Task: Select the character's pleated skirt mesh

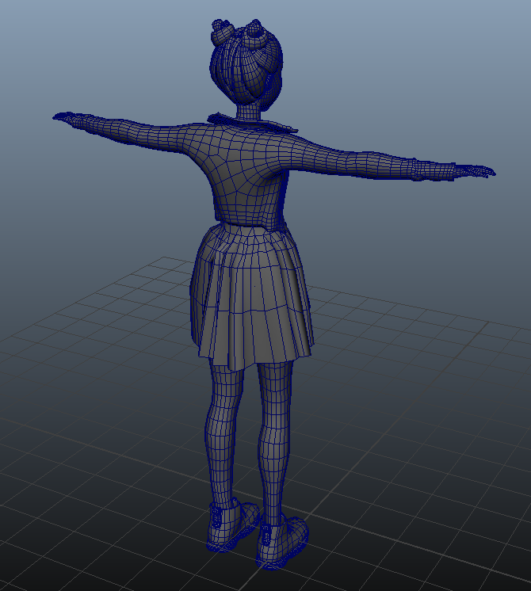Action: (x=252, y=298)
